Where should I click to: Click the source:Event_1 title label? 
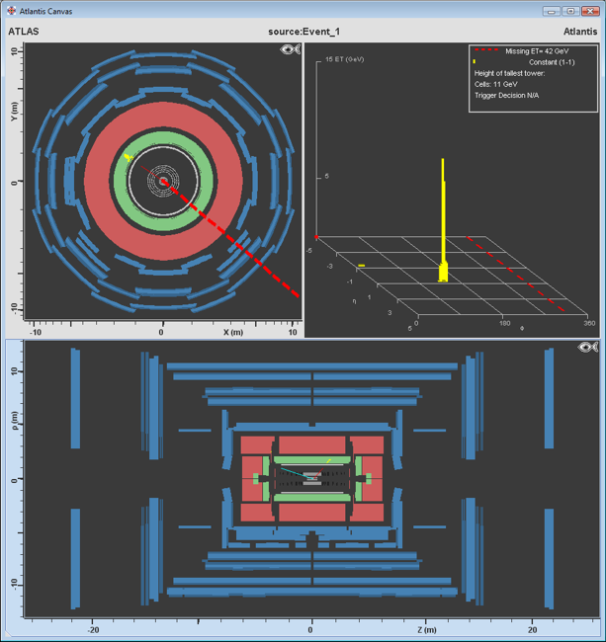click(303, 32)
